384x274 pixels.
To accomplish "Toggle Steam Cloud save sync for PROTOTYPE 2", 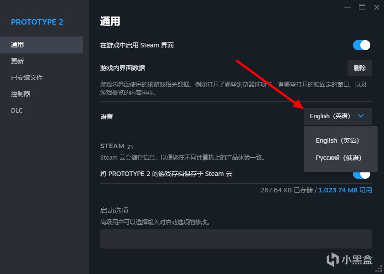I will pos(361,175).
